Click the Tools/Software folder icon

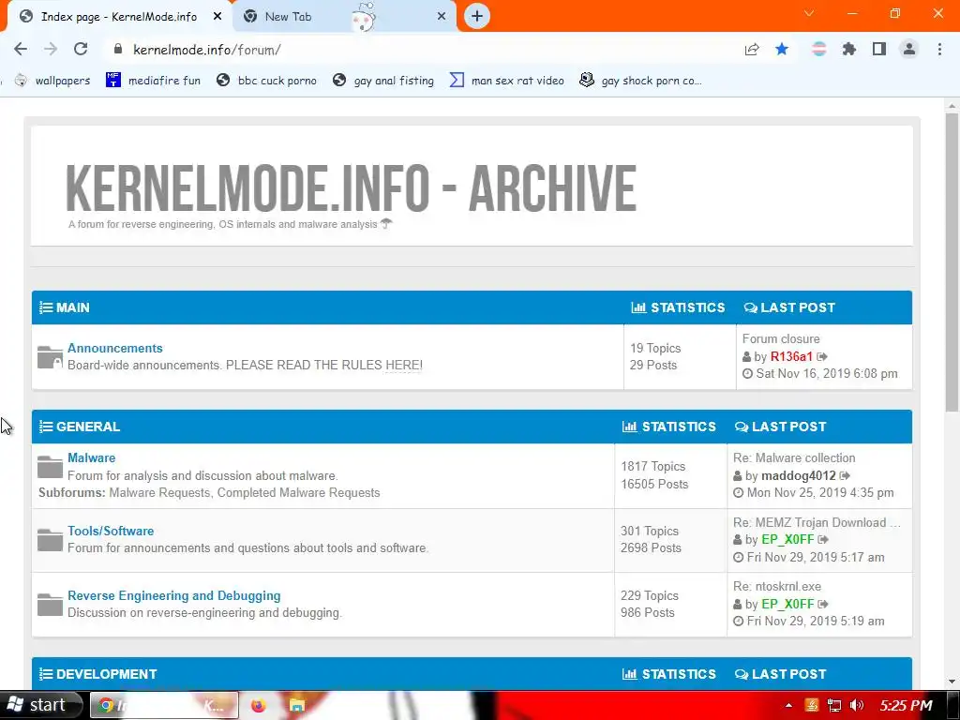[x=50, y=539]
